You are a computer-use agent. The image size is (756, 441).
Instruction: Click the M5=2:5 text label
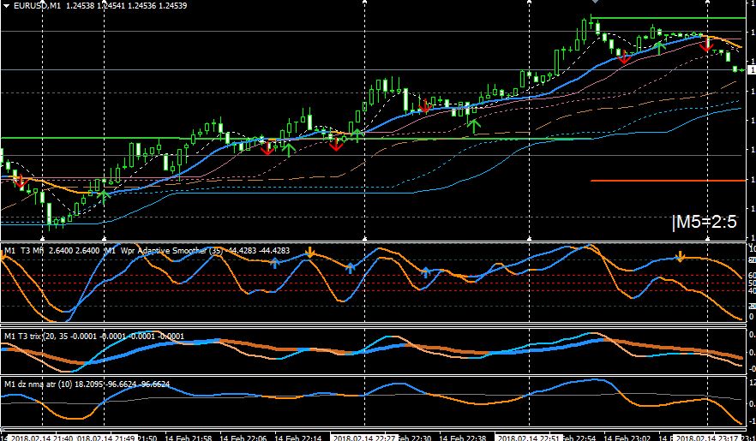705,223
